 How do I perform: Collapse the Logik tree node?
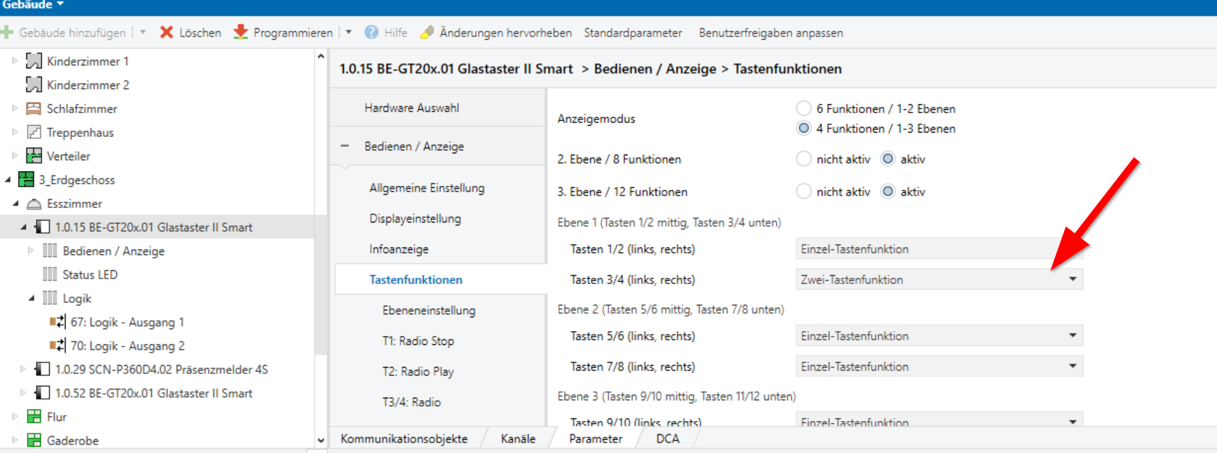point(31,298)
